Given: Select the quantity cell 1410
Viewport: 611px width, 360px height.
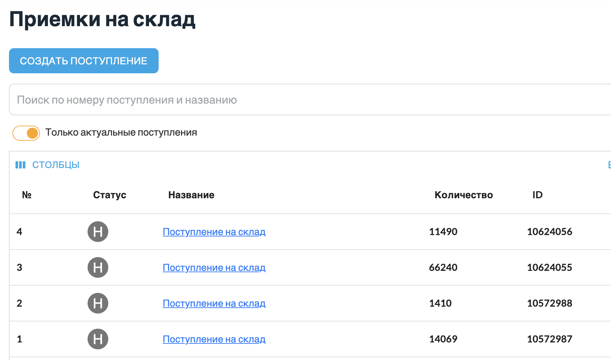Looking at the screenshot, I should 440,303.
